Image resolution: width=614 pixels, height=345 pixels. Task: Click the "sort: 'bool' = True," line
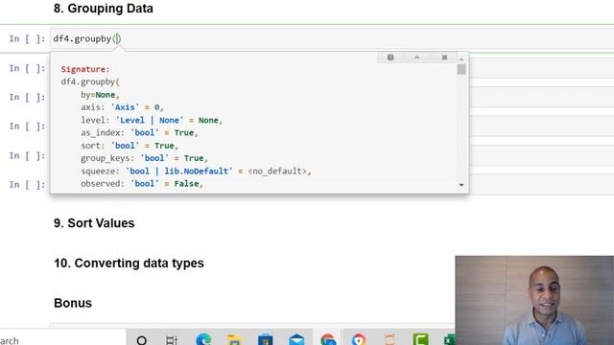[130, 146]
